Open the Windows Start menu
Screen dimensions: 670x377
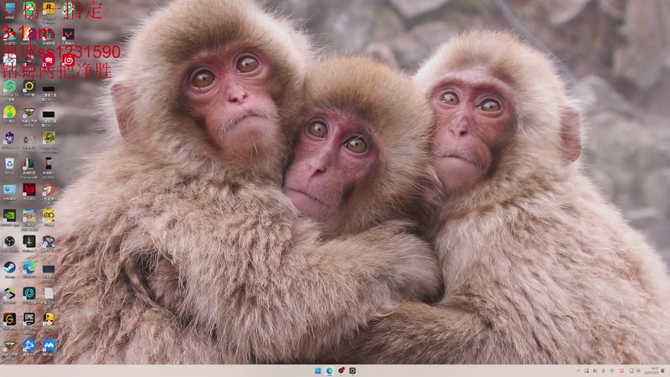[318, 370]
